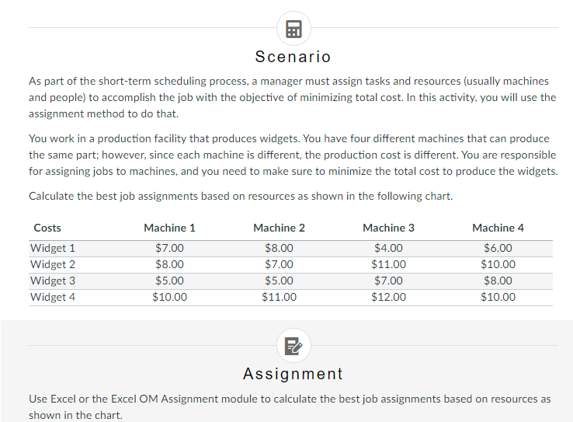Click the Scenario heading
The width and height of the screenshot is (573, 422).
tap(293, 57)
